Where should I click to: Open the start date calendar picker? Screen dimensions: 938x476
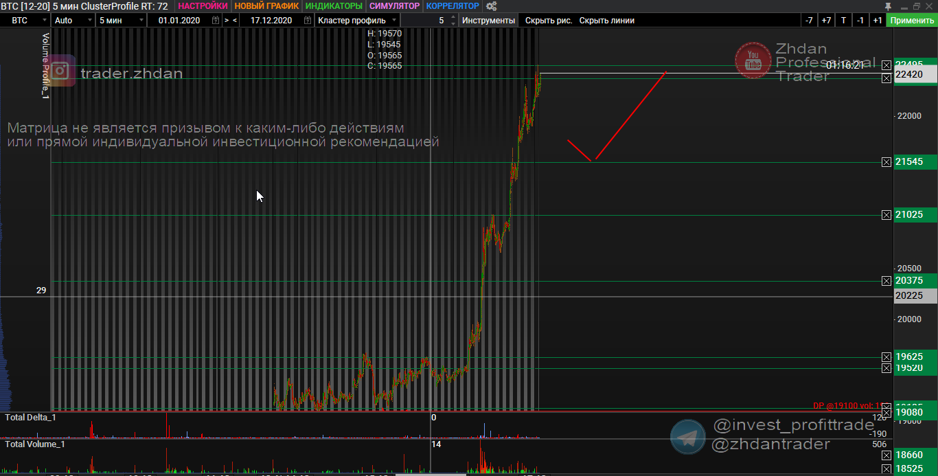216,21
